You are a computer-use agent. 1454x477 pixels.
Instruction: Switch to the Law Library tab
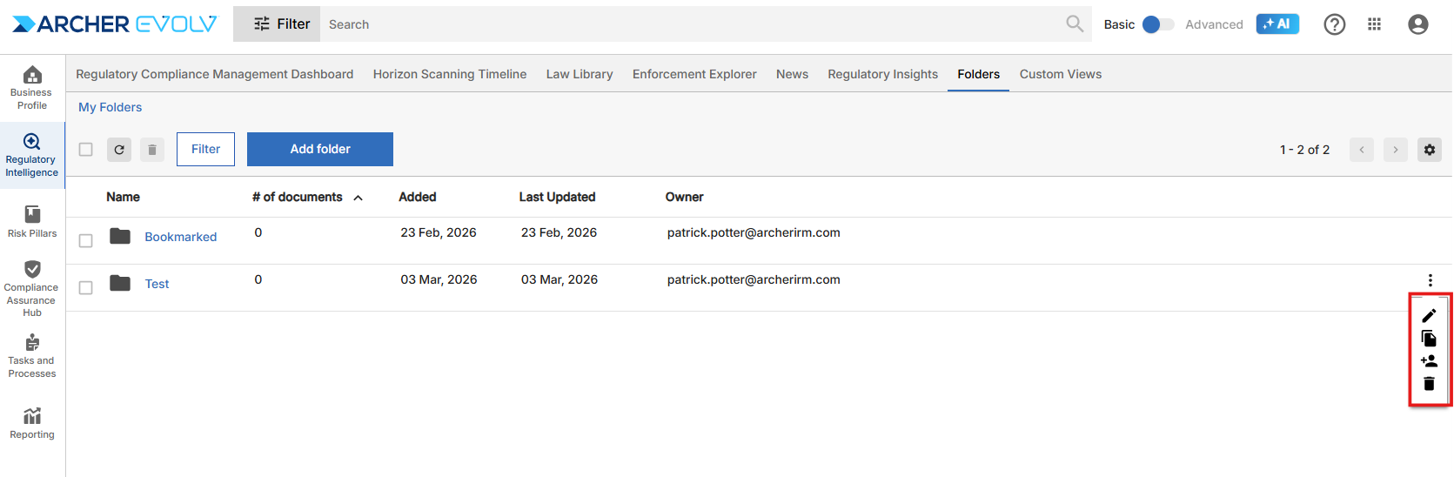click(x=580, y=74)
